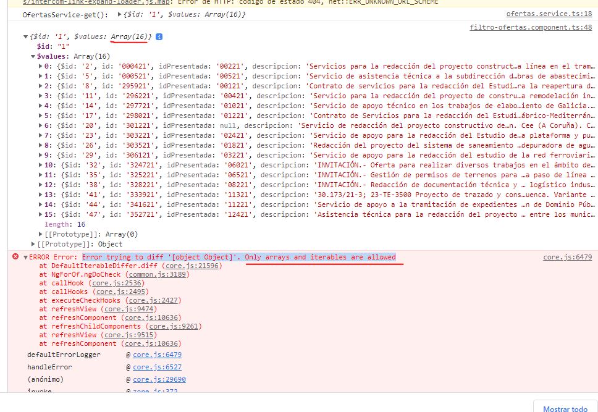Expand array item 0 with id '000421'
The width and height of the screenshot is (598, 412).
click(40, 66)
